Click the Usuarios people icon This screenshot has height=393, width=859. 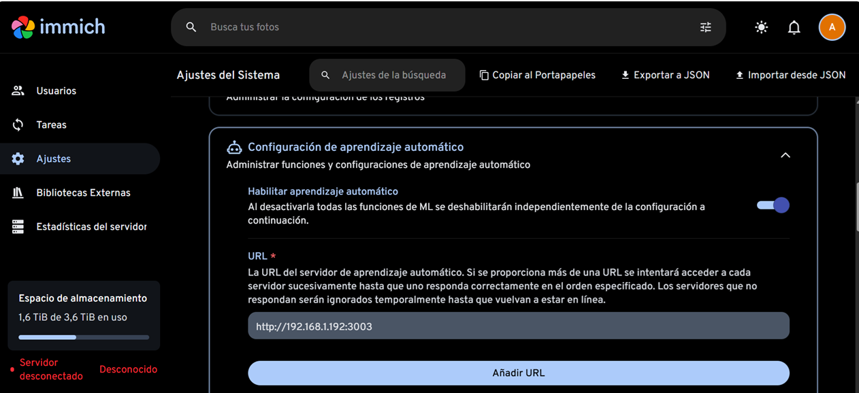[x=18, y=90]
